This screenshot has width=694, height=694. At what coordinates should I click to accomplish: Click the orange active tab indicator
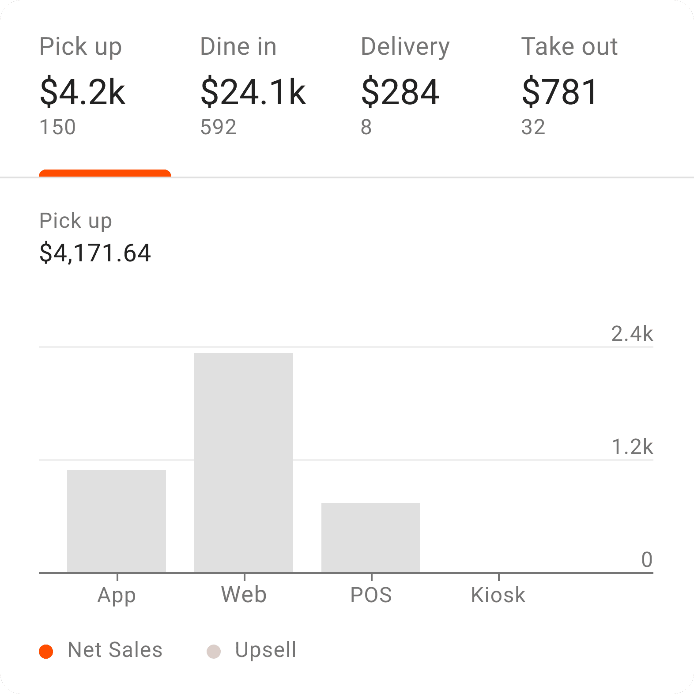click(x=105, y=173)
